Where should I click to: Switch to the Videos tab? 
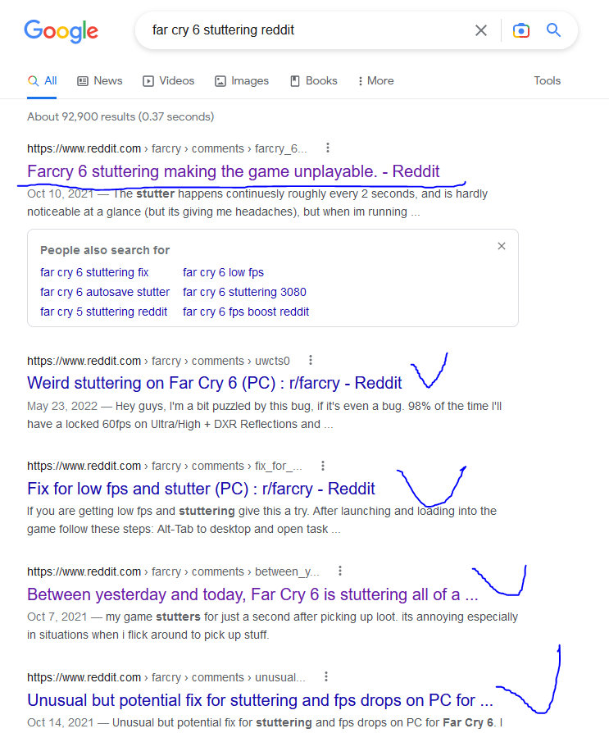click(x=168, y=80)
